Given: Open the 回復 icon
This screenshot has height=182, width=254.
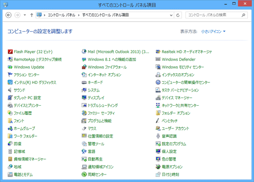Looking at the screenshot, I should tap(10, 144).
